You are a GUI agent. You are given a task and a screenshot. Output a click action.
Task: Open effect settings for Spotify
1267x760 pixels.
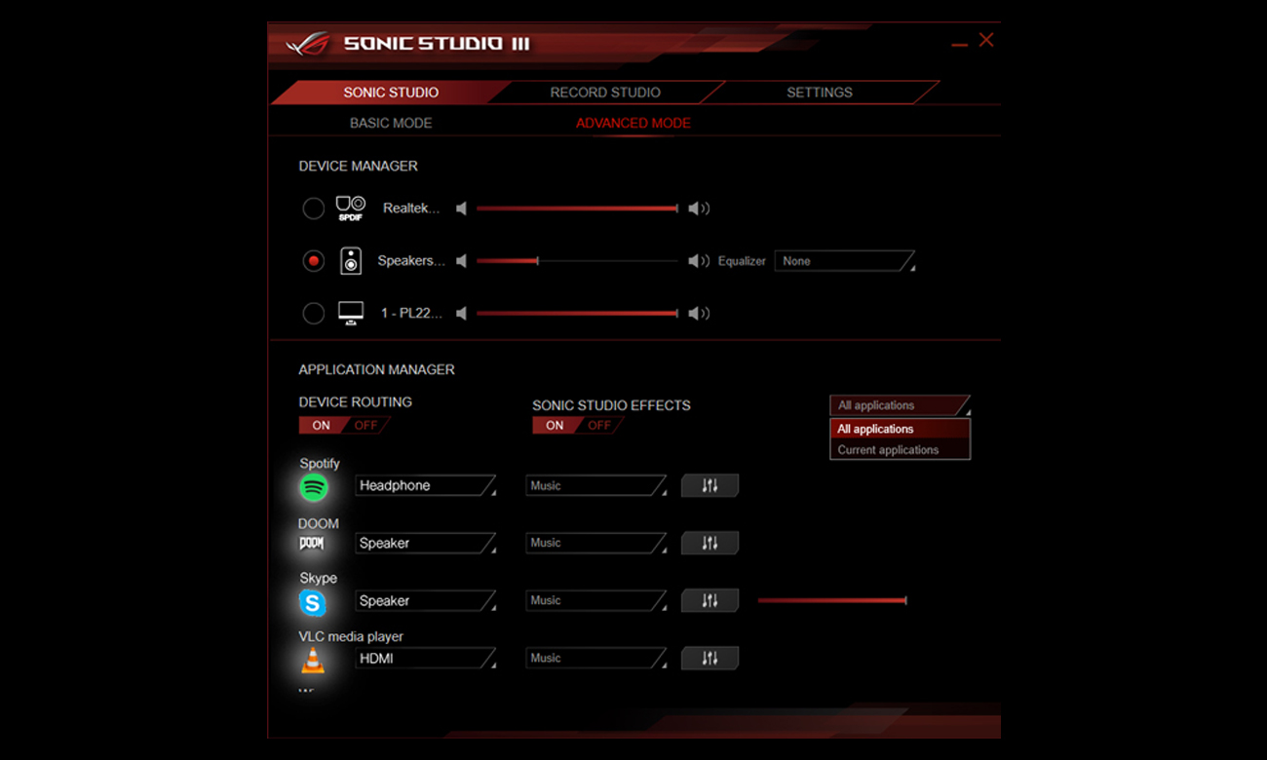[710, 485]
